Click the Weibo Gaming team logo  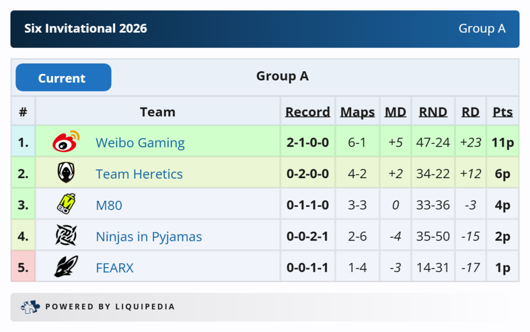pos(66,142)
